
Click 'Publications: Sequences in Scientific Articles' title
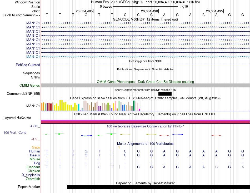[x=145, y=69]
